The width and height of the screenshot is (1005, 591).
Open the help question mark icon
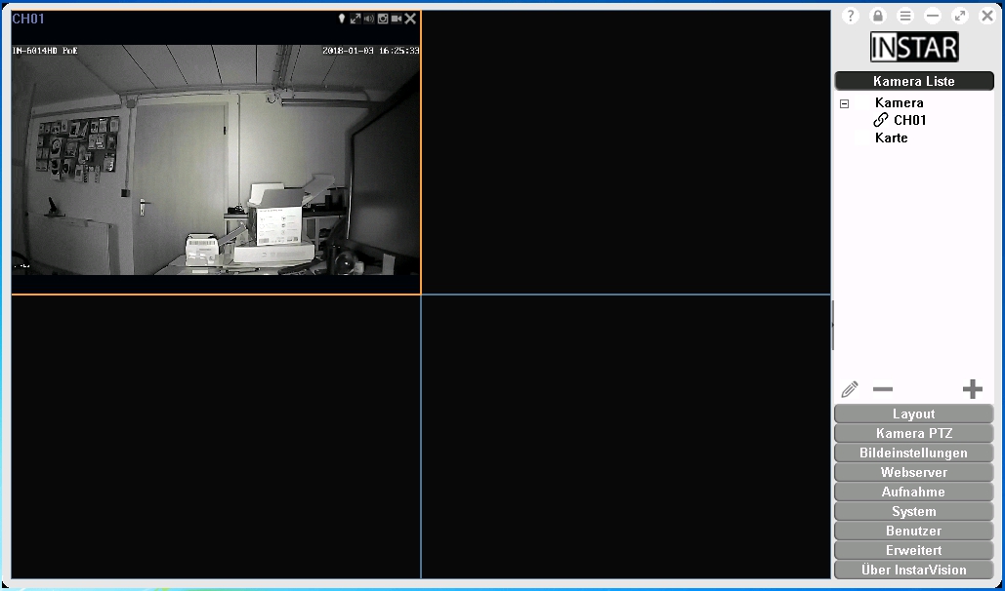[x=851, y=16]
